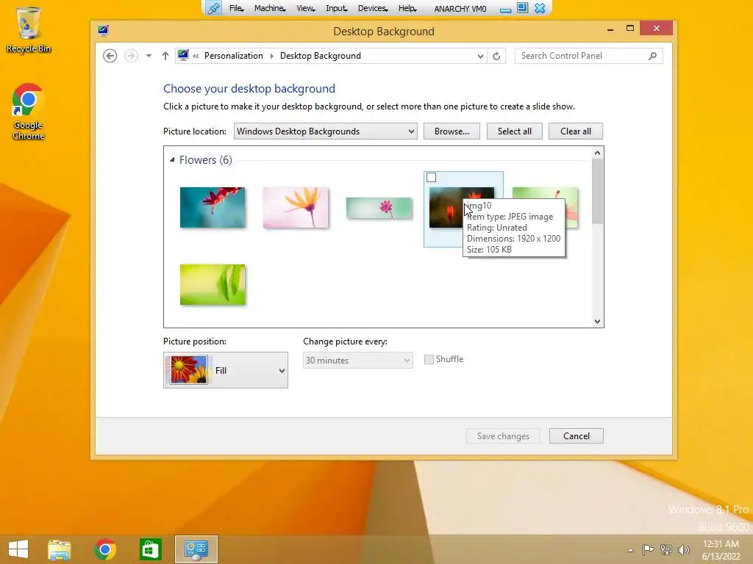Image resolution: width=753 pixels, height=564 pixels.
Task: Select the green leaf wallpaper
Action: pyautogui.click(x=213, y=284)
